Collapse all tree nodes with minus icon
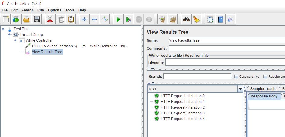The height and width of the screenshot is (137, 285). pos(94,19)
